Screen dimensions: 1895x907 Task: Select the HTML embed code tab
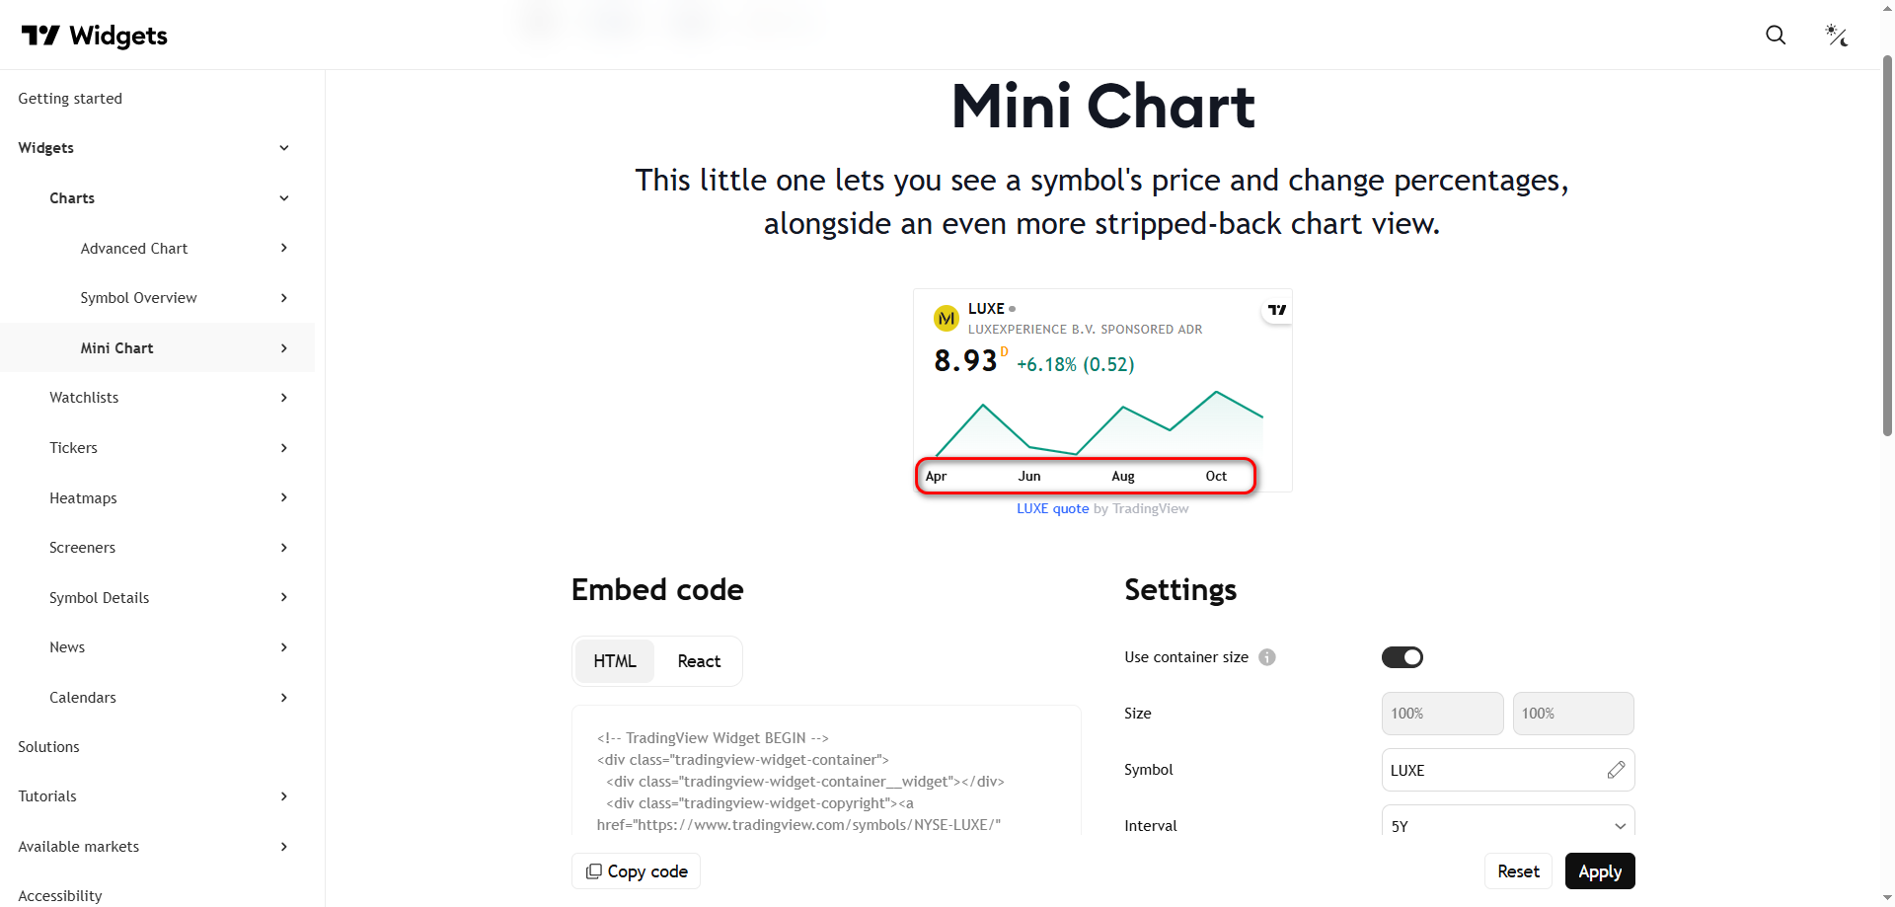tap(614, 661)
